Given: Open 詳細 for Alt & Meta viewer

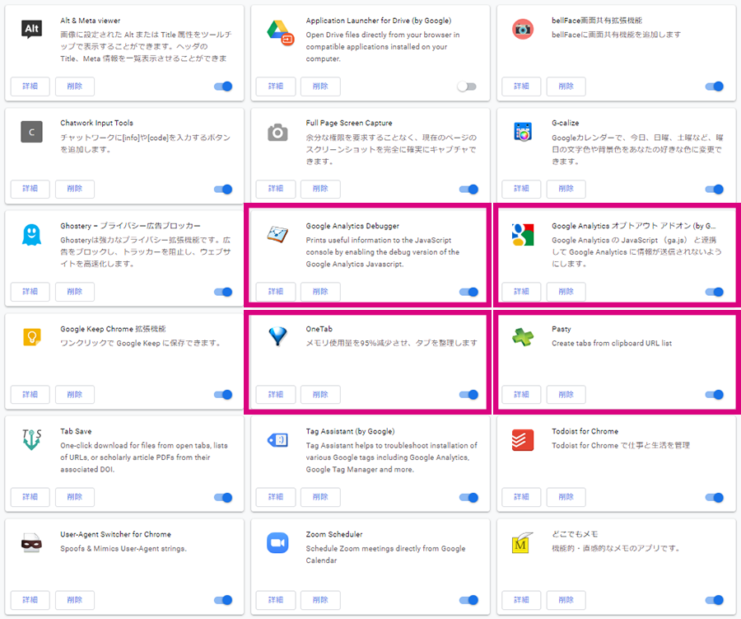Looking at the screenshot, I should click(x=30, y=86).
